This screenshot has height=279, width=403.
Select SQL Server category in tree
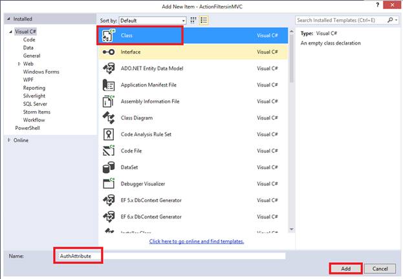coord(36,104)
